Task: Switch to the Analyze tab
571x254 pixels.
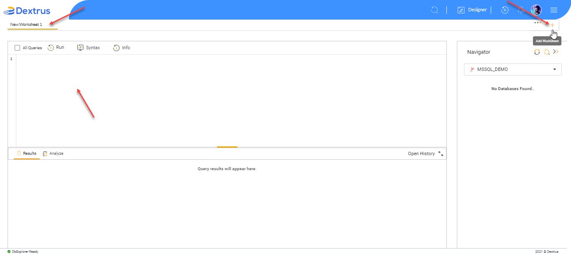Action: 53,153
